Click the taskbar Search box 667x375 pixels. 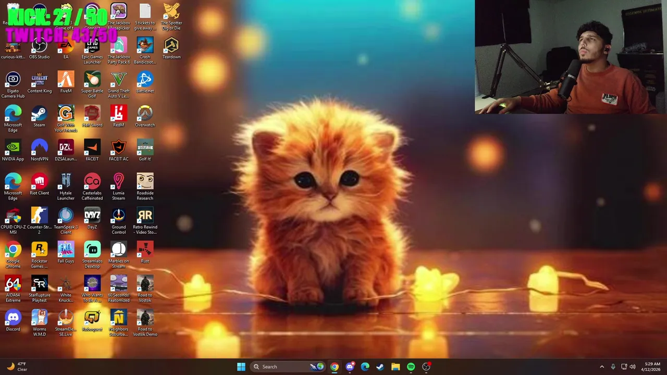click(x=288, y=367)
